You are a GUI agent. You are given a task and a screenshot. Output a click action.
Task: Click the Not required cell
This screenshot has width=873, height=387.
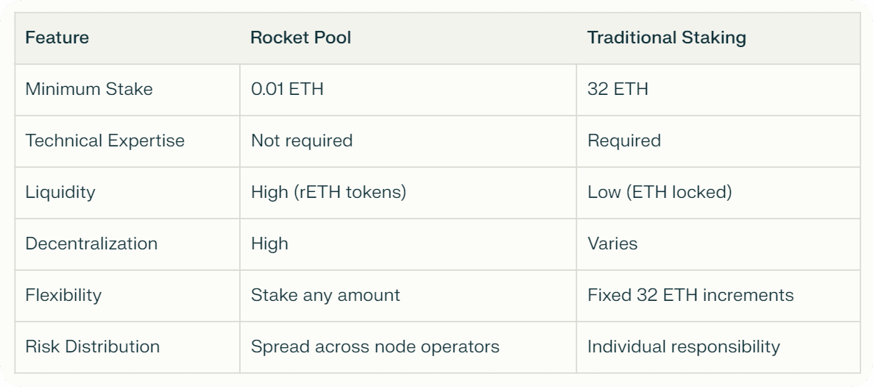tap(302, 141)
